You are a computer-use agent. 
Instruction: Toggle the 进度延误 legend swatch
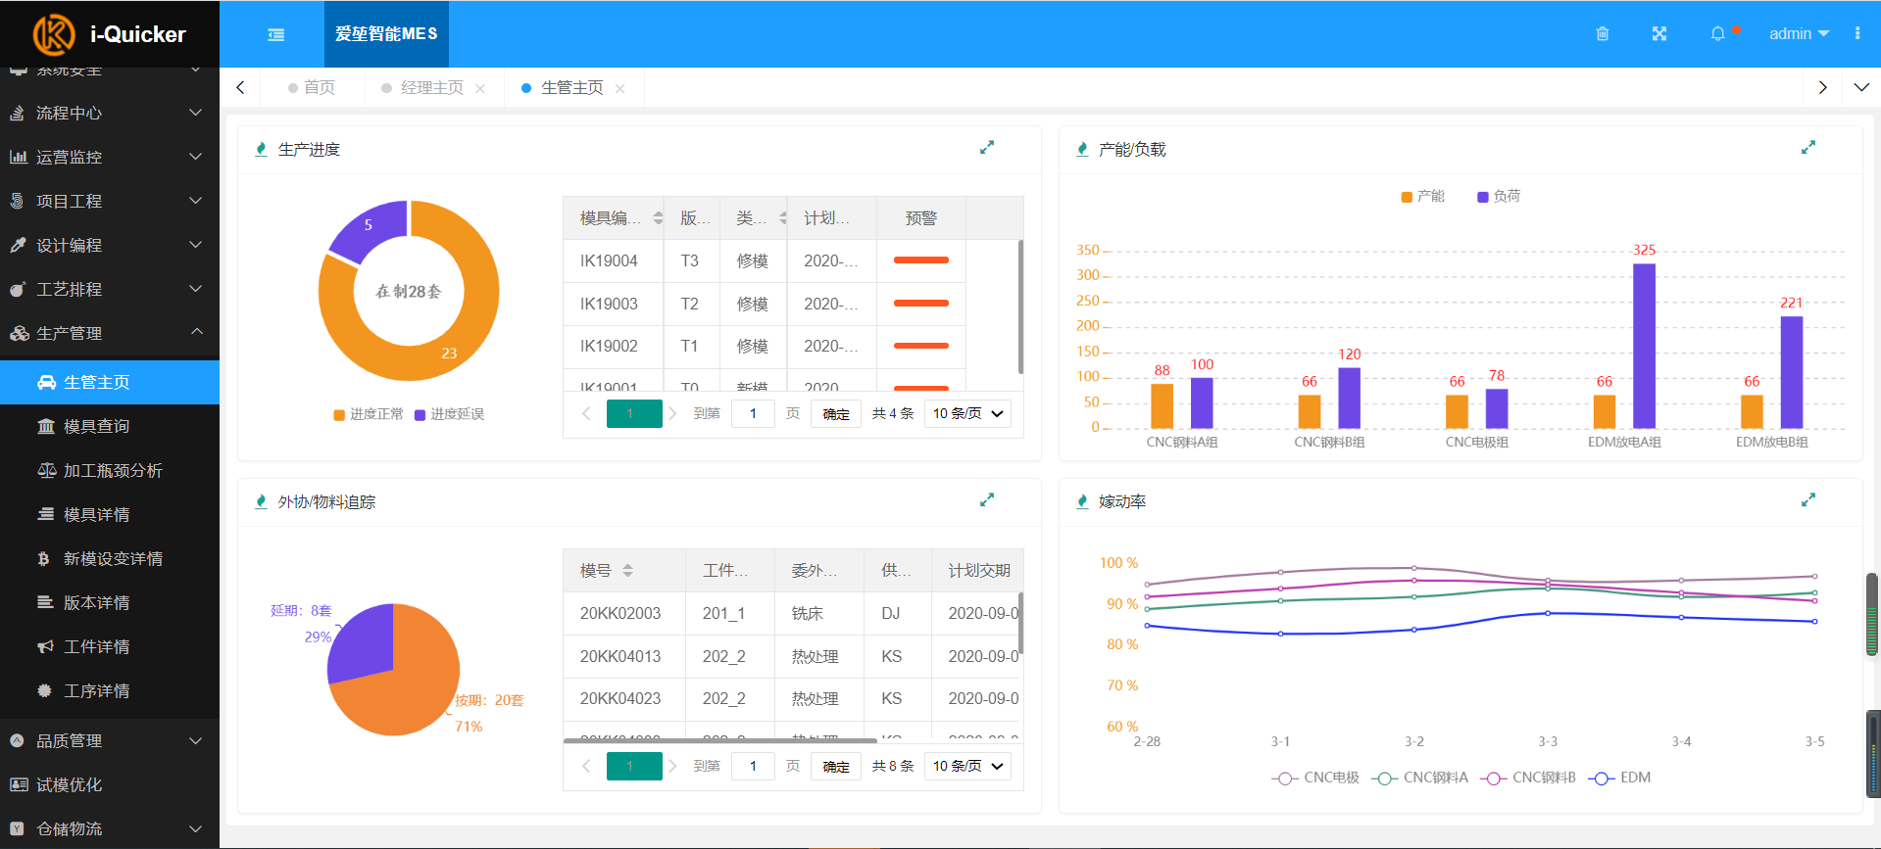coord(421,414)
